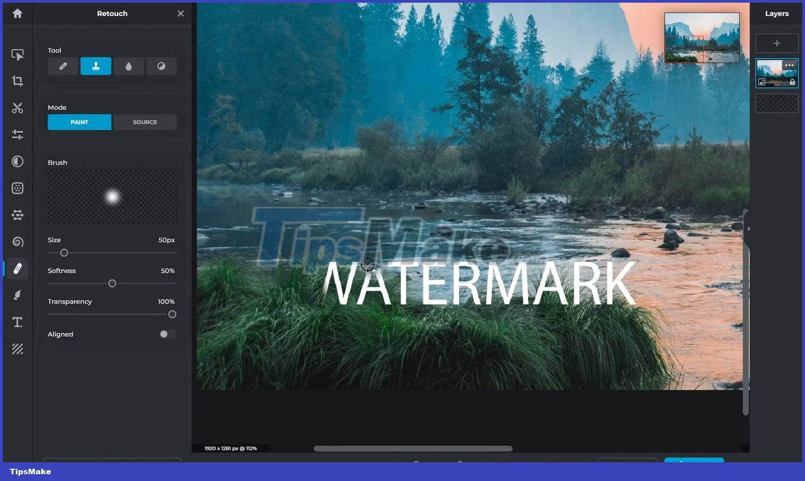Screen dimensions: 805x481
Task: Select the Crop tool in the sidebar
Action: [x=18, y=81]
